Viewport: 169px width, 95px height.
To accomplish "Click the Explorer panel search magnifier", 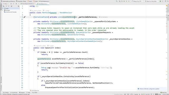I will click(x=18, y=6).
